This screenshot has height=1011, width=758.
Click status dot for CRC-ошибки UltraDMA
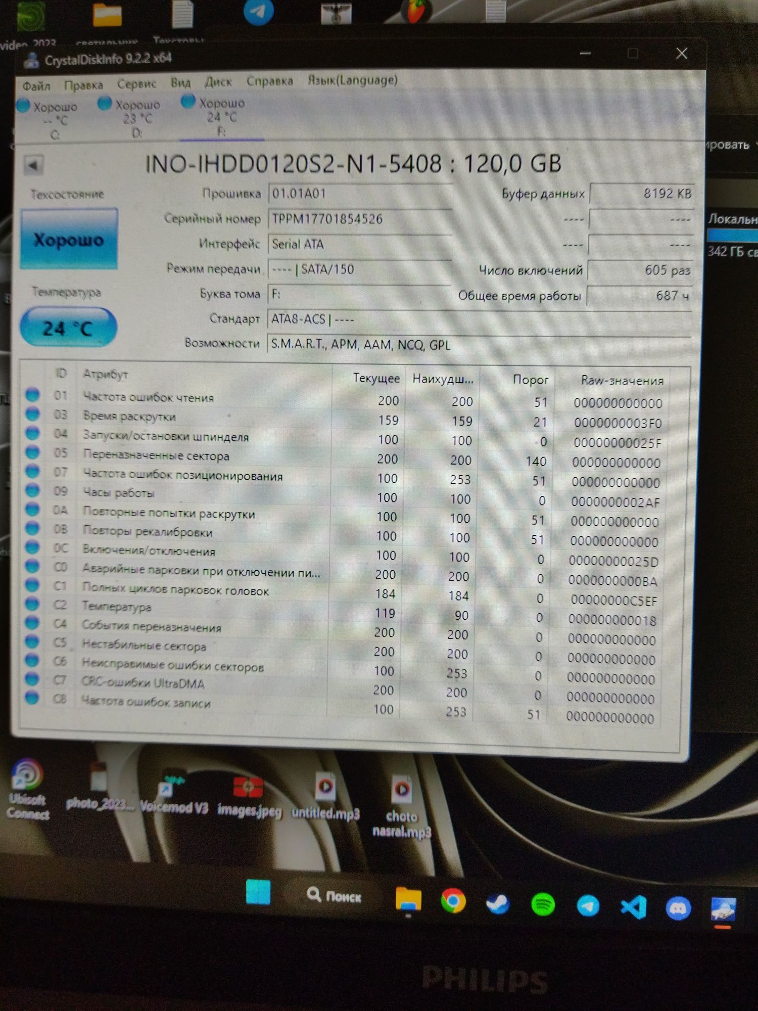click(32, 679)
